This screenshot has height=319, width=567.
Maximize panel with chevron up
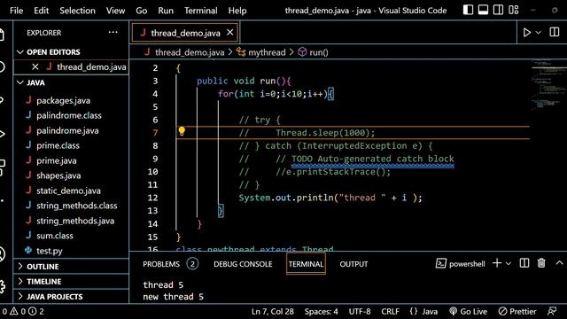tap(559, 263)
